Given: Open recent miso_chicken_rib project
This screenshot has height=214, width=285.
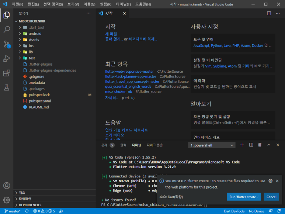Looking at the screenshot, I should coord(118,92).
